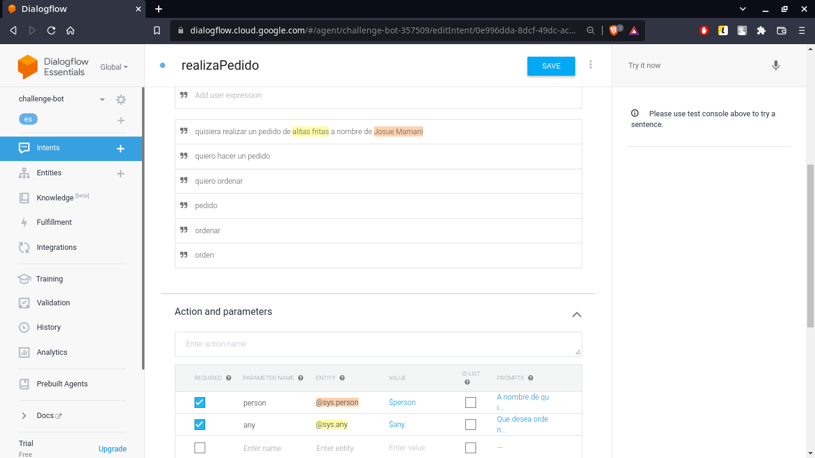Open the browser main menu hamburger
The width and height of the screenshot is (815, 458).
pos(801,30)
